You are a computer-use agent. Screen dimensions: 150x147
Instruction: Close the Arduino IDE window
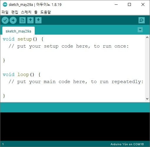(143, 4)
